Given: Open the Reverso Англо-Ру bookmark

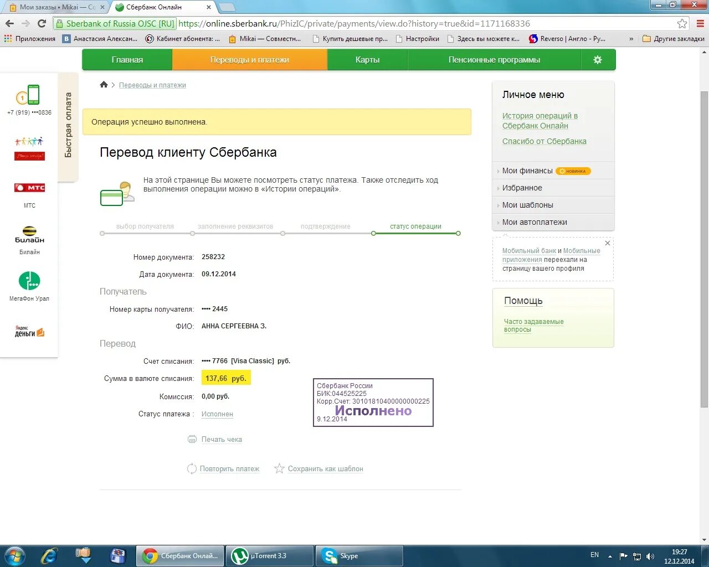Looking at the screenshot, I should (567, 39).
